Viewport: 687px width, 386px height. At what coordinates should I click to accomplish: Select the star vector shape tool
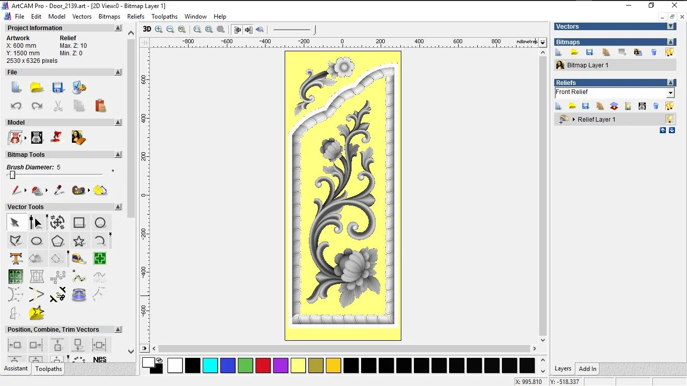tap(79, 241)
